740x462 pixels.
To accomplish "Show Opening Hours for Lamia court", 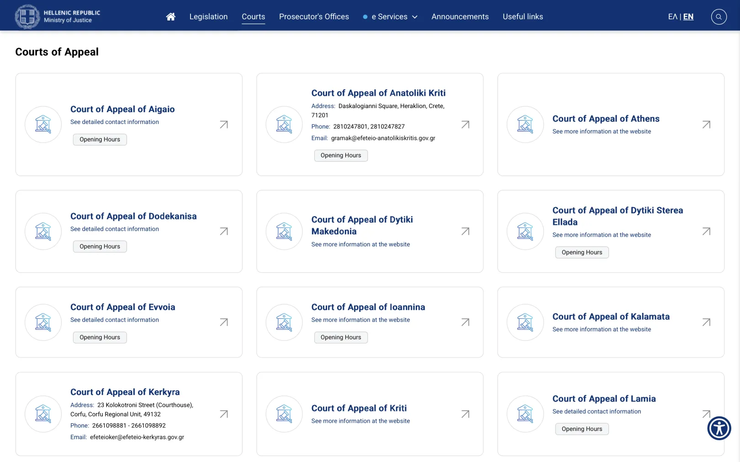I will click(582, 429).
